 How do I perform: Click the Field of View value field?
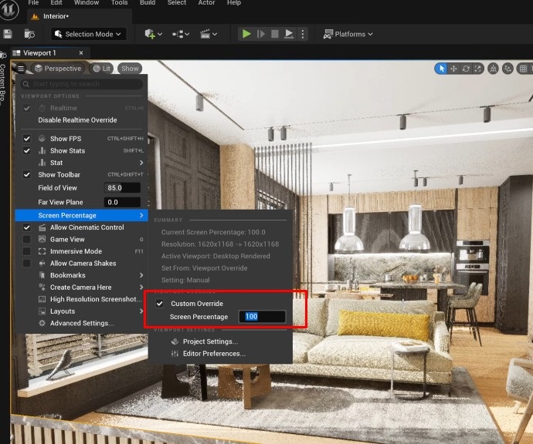(123, 187)
